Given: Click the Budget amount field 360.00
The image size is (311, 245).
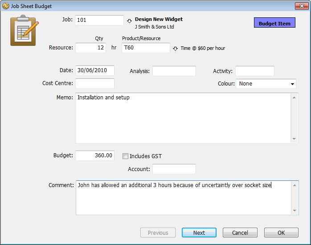Looking at the screenshot, I should click(95, 155).
